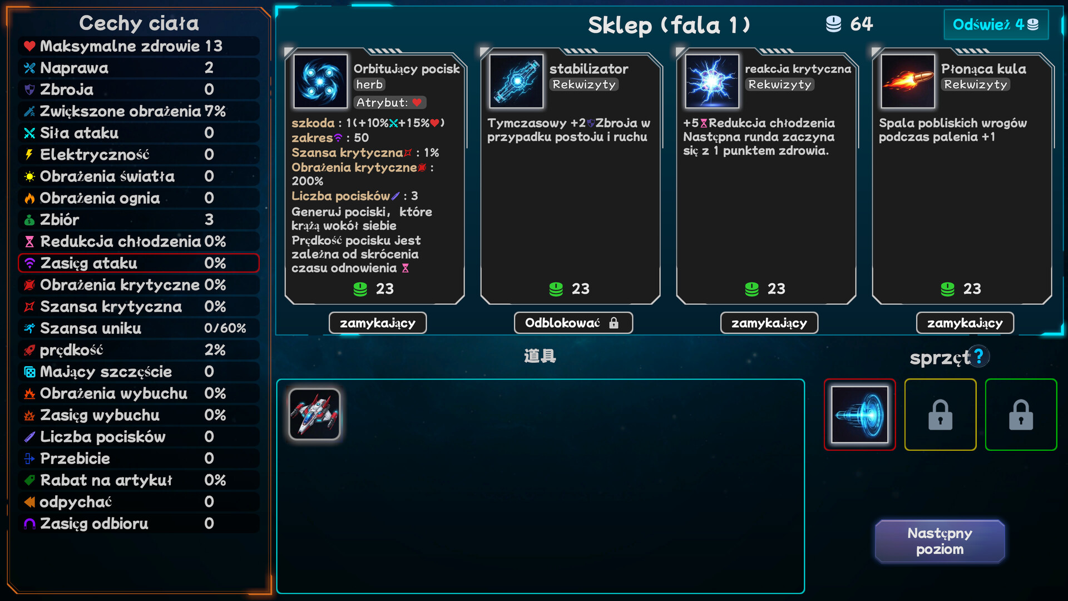Click the equipped blue weapon slot

pos(860,415)
